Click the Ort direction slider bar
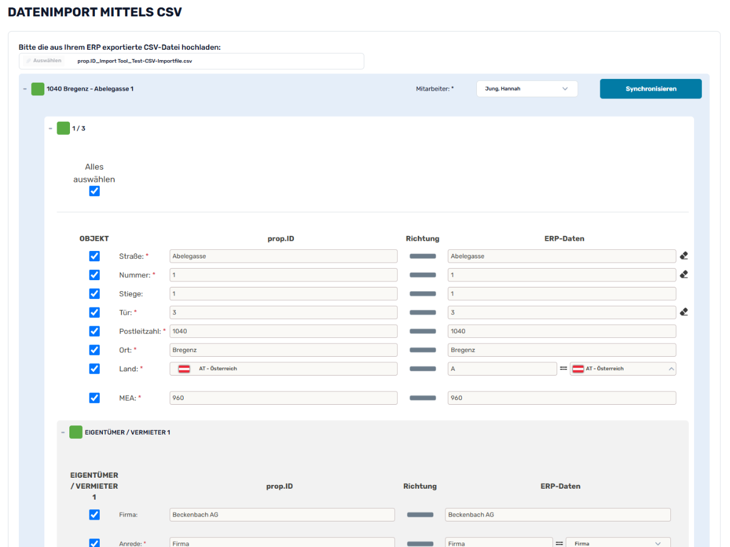The image size is (730, 547). pyautogui.click(x=422, y=350)
